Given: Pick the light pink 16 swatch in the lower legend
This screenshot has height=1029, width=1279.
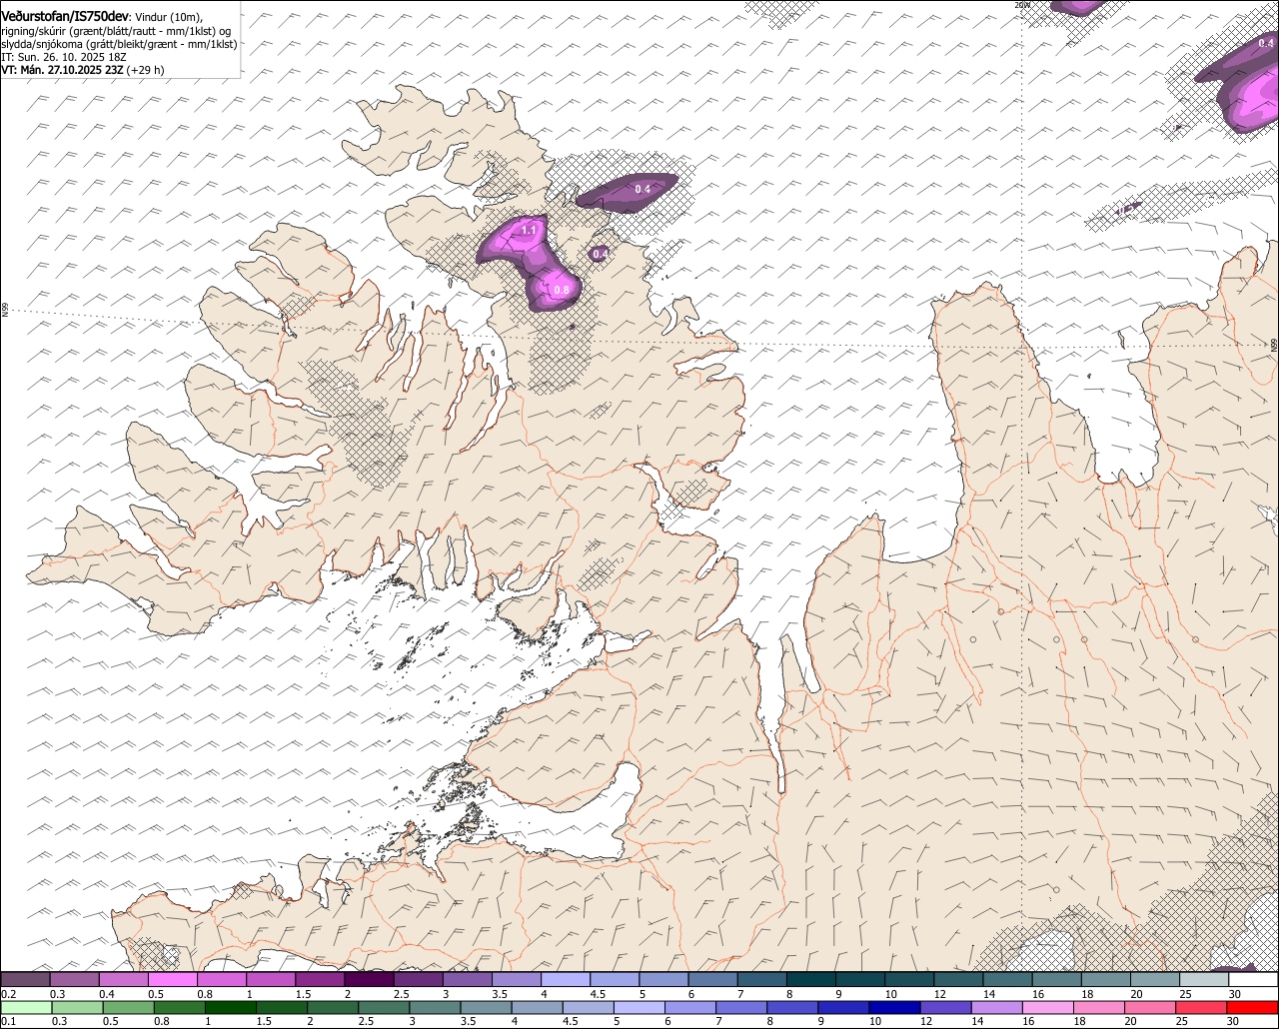Looking at the screenshot, I should pos(1049,1007).
